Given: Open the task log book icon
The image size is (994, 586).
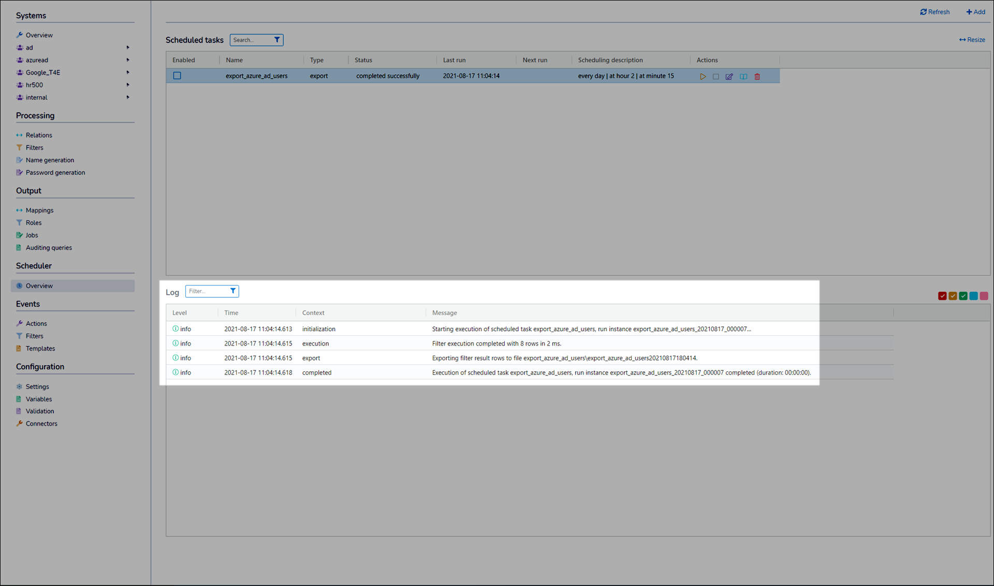Looking at the screenshot, I should (x=743, y=77).
